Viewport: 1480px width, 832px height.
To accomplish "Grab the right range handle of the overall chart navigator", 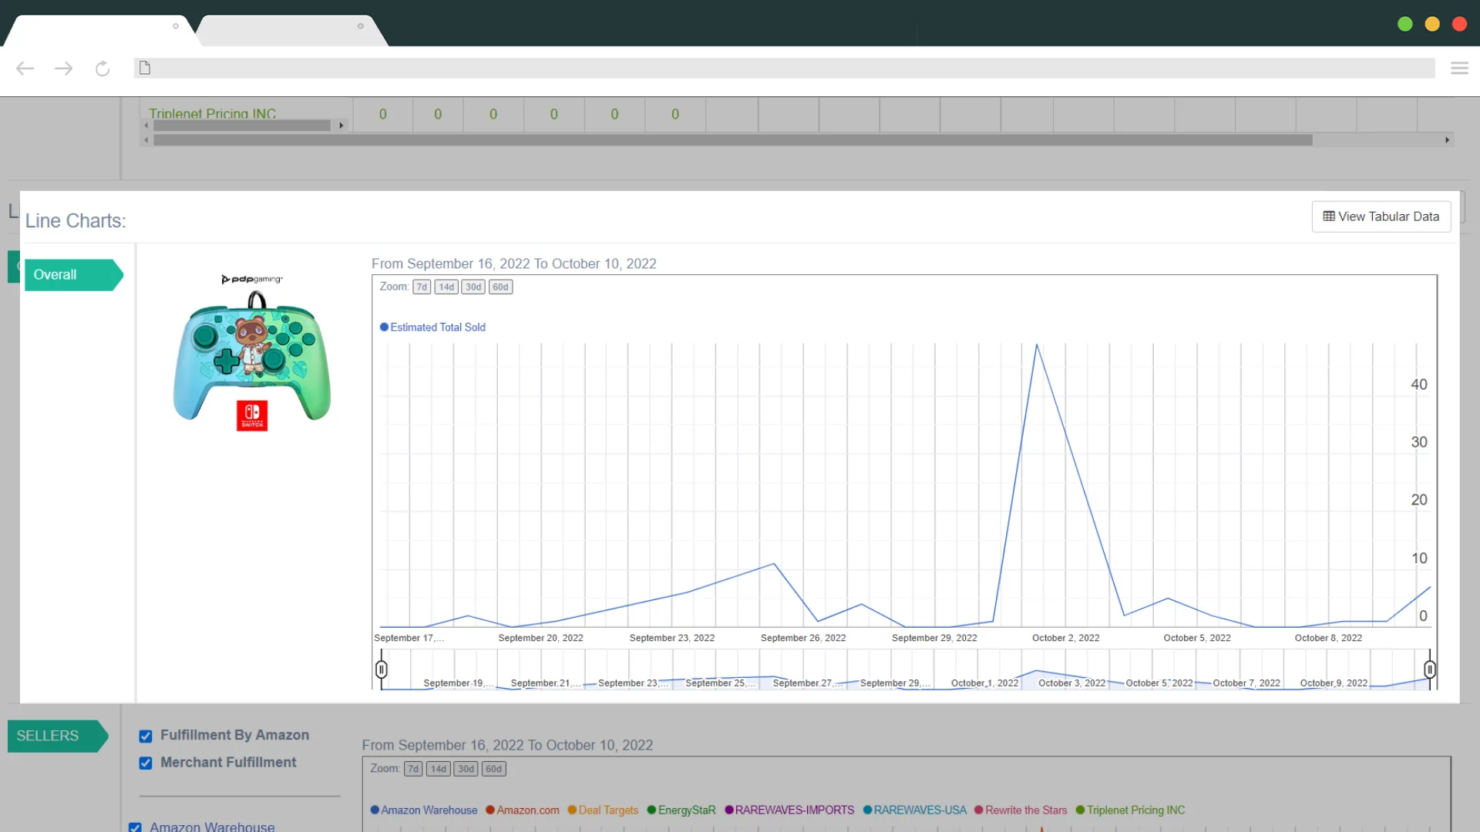I will pyautogui.click(x=1430, y=669).
